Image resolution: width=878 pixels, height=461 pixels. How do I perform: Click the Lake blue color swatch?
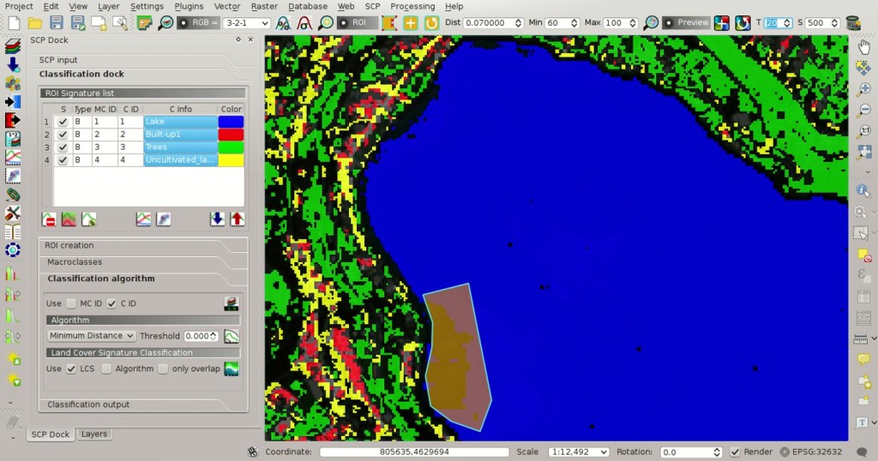pos(232,122)
